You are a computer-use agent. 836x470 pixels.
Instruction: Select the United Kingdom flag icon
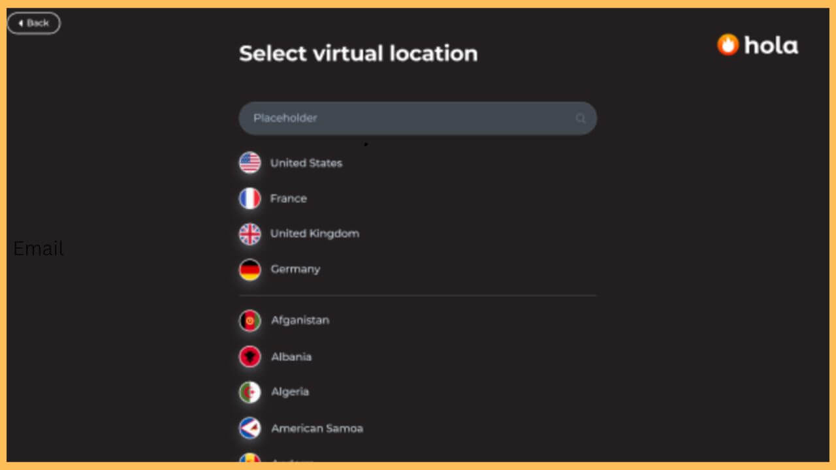click(x=249, y=233)
